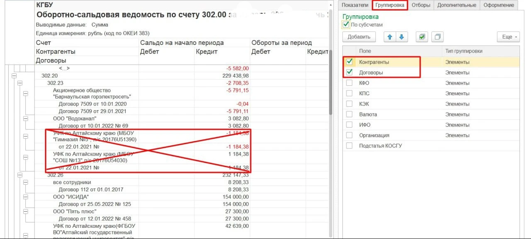Collapse the 302.20 account group

click(14, 76)
